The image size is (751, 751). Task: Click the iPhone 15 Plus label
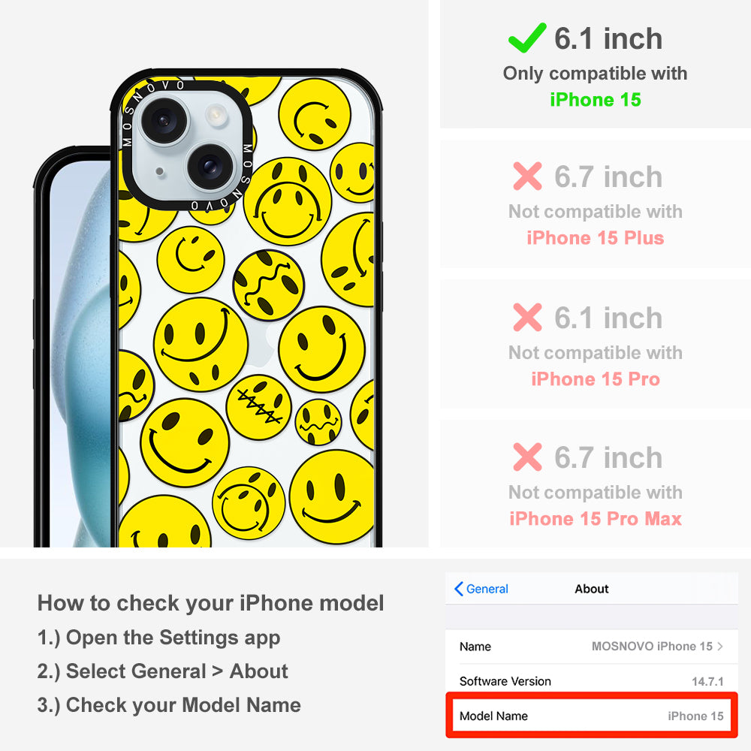[596, 238]
